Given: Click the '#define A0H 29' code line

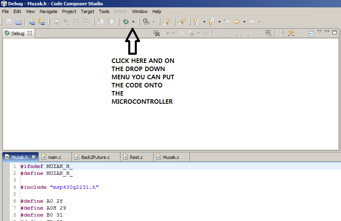Looking at the screenshot, I should click(x=43, y=208).
